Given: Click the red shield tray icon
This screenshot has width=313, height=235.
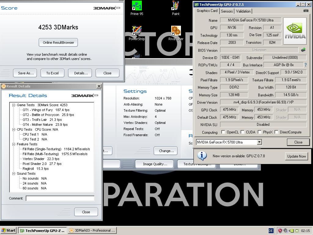Looking at the screenshot, I should coord(280,231).
